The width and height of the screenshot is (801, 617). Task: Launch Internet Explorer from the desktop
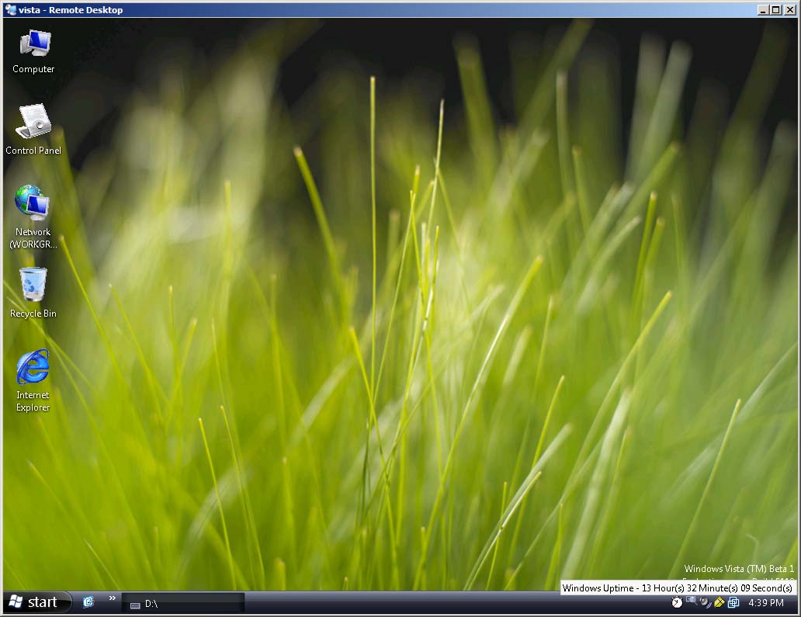pyautogui.click(x=33, y=380)
